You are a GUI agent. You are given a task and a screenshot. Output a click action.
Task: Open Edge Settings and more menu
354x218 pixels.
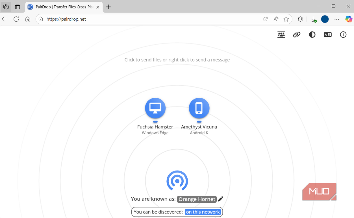pos(336,19)
